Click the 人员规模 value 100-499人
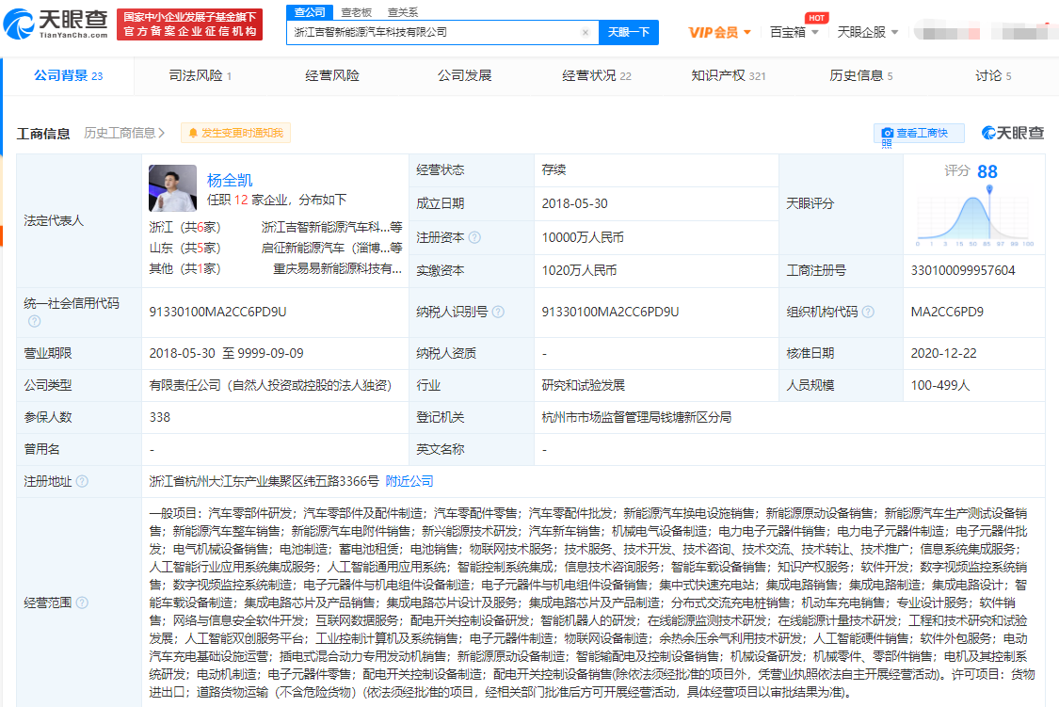Screen dimensions: 1059x707 tap(940, 386)
